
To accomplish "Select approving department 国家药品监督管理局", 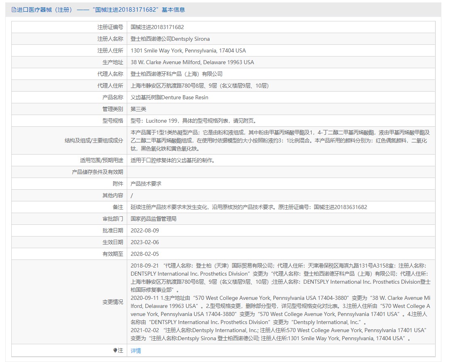I will coord(153,219).
